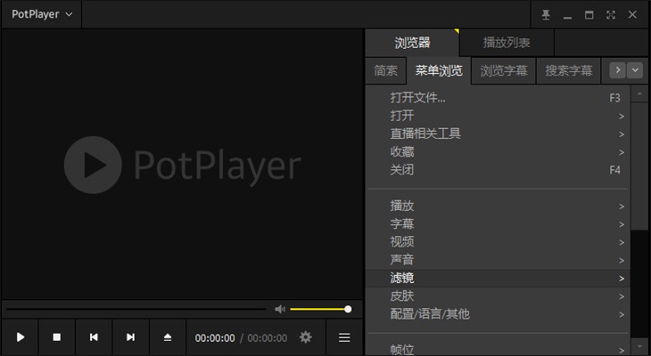Image resolution: width=651 pixels, height=356 pixels.
Task: Switch to the 浏览器 tab
Action: pyautogui.click(x=412, y=43)
